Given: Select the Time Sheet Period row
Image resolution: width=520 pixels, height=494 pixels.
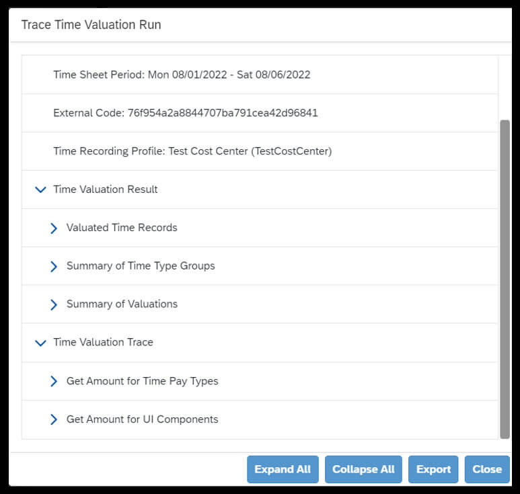Looking at the screenshot, I should click(x=260, y=75).
